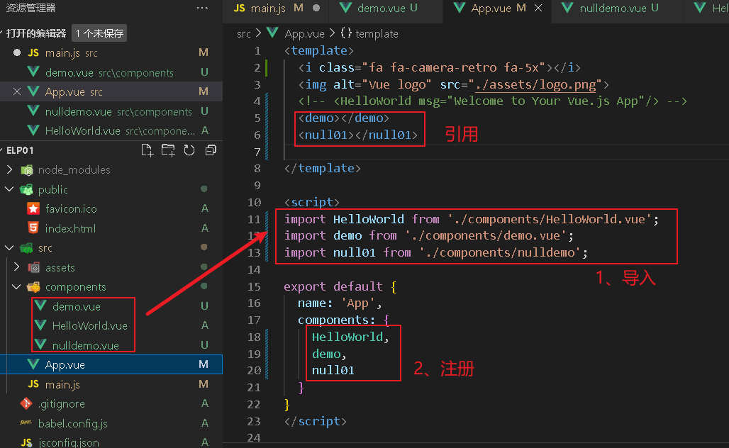The width and height of the screenshot is (729, 448).
Task: Open explorer's more actions ellipsis menu
Action: click(202, 8)
